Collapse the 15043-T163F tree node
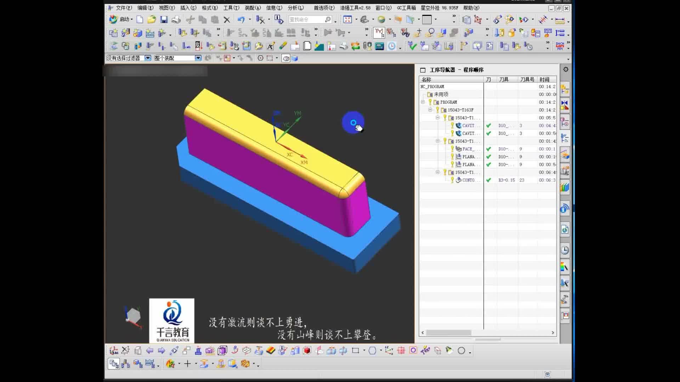Screen dimensions: 680x382 (x=430, y=110)
